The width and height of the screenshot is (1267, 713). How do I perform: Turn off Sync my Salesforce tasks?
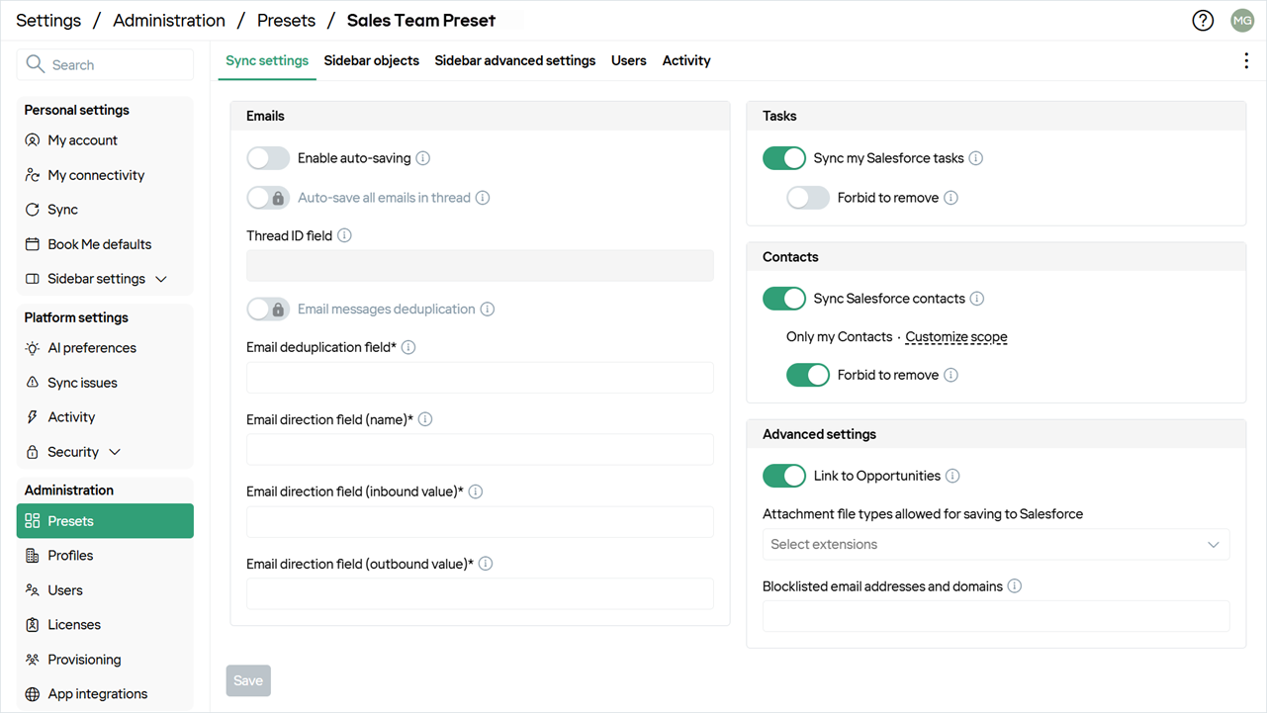click(784, 158)
